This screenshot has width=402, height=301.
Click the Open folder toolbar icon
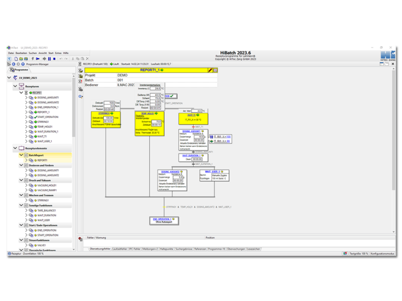click(x=21, y=59)
